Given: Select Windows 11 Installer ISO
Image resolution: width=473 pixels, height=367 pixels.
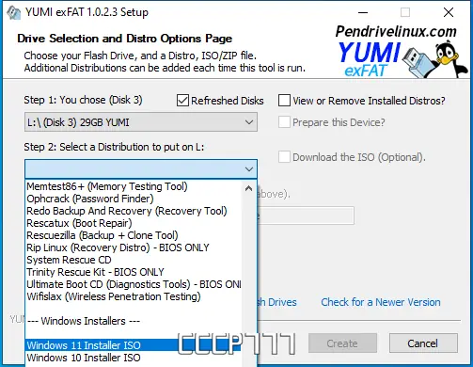Looking at the screenshot, I should tap(134, 345).
